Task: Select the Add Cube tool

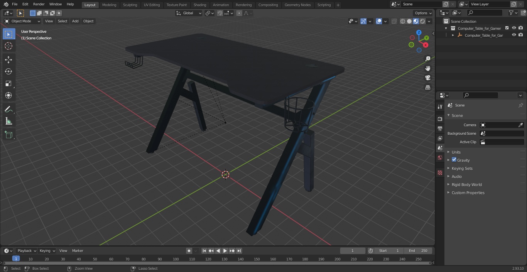Action: click(8, 135)
